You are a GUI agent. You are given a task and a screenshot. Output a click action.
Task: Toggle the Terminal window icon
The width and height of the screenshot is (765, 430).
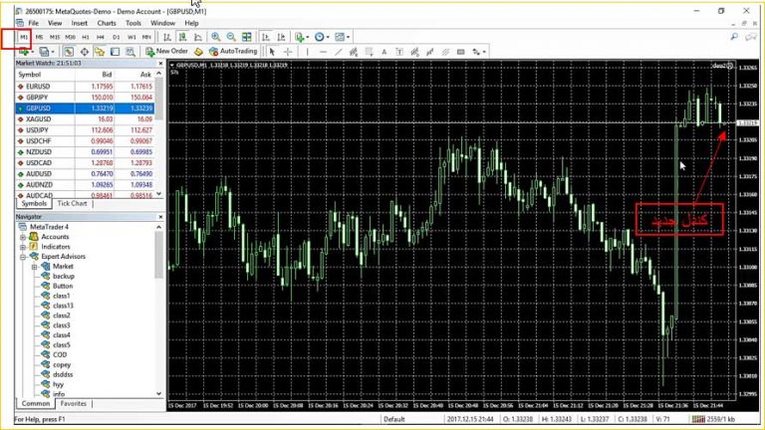[x=116, y=51]
